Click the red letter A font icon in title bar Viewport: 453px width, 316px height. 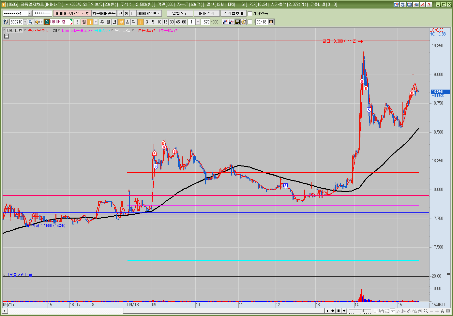pos(423,5)
